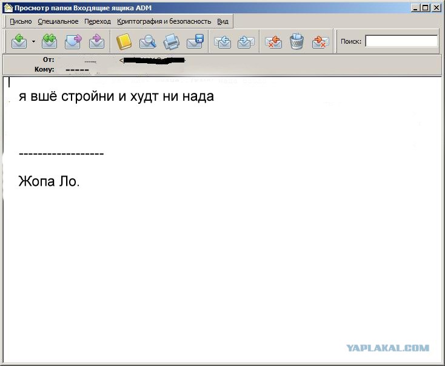Click the 'От:' sender label

point(49,59)
